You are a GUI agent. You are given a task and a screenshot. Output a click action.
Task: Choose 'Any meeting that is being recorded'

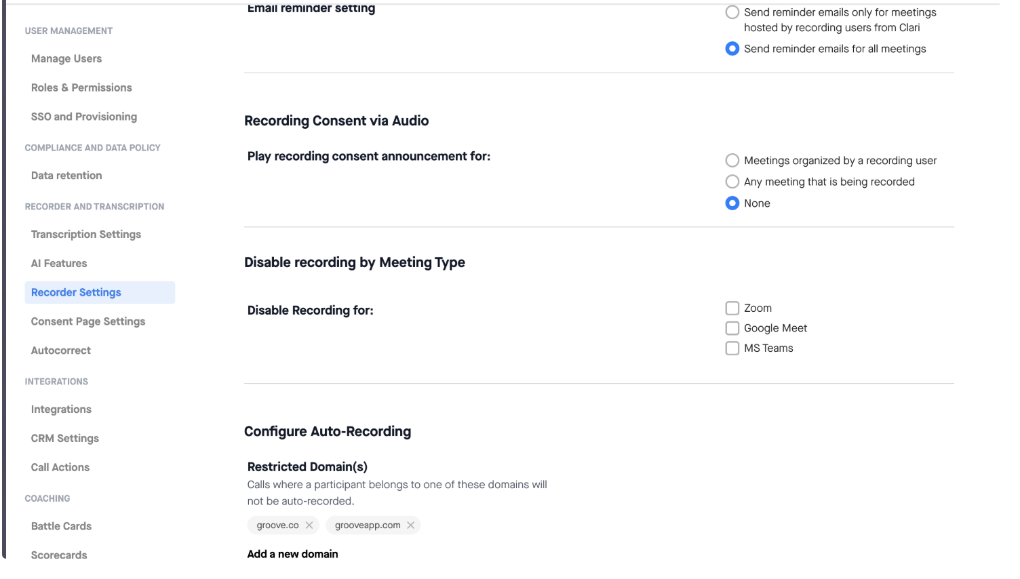click(x=732, y=182)
